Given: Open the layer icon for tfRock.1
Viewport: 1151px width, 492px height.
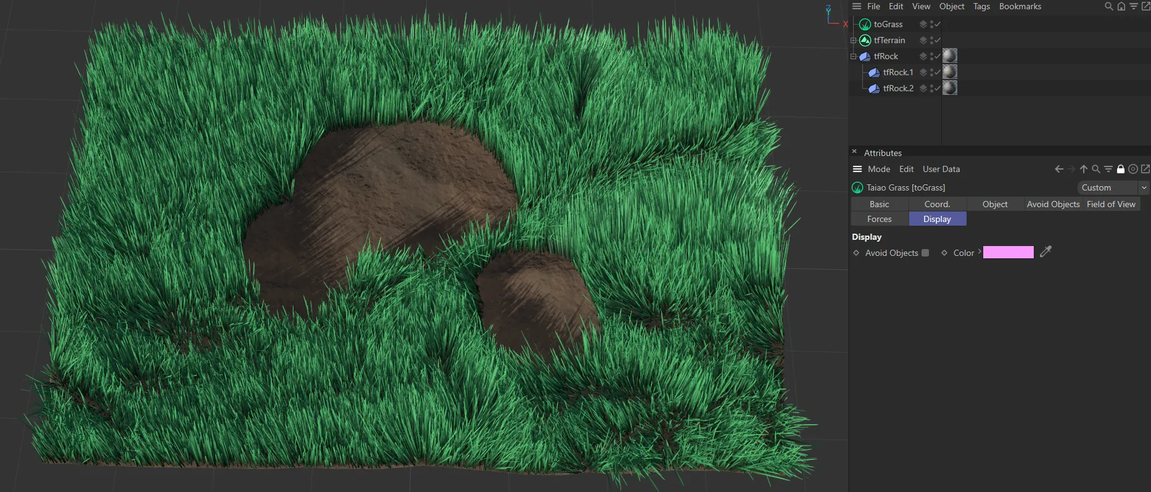Looking at the screenshot, I should tap(923, 73).
